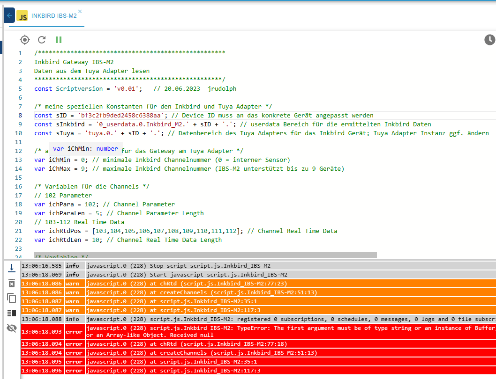Select error entry 'at createChannels' at 13:06:18.094
496x379 pixels.
coord(258,353)
